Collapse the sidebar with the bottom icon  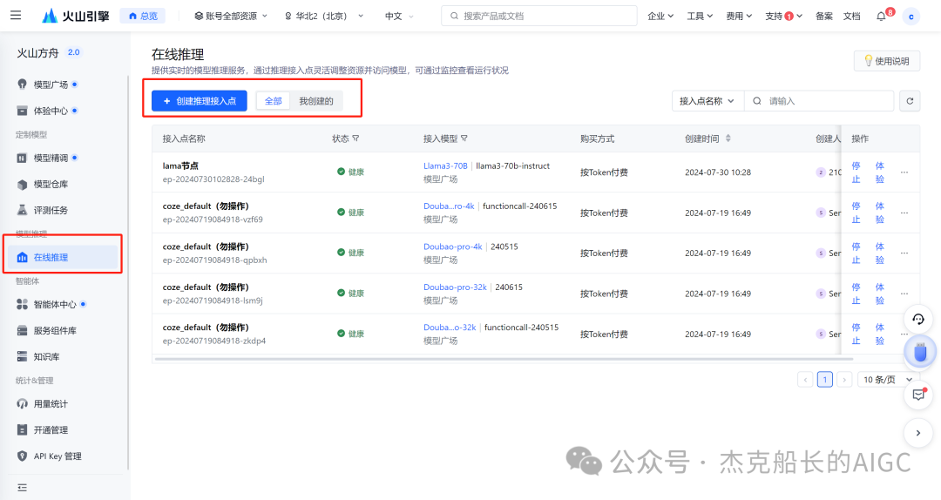(x=22, y=488)
